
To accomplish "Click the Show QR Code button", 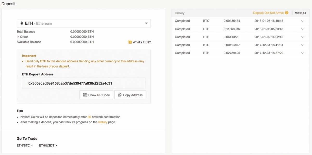I will [x=96, y=95].
